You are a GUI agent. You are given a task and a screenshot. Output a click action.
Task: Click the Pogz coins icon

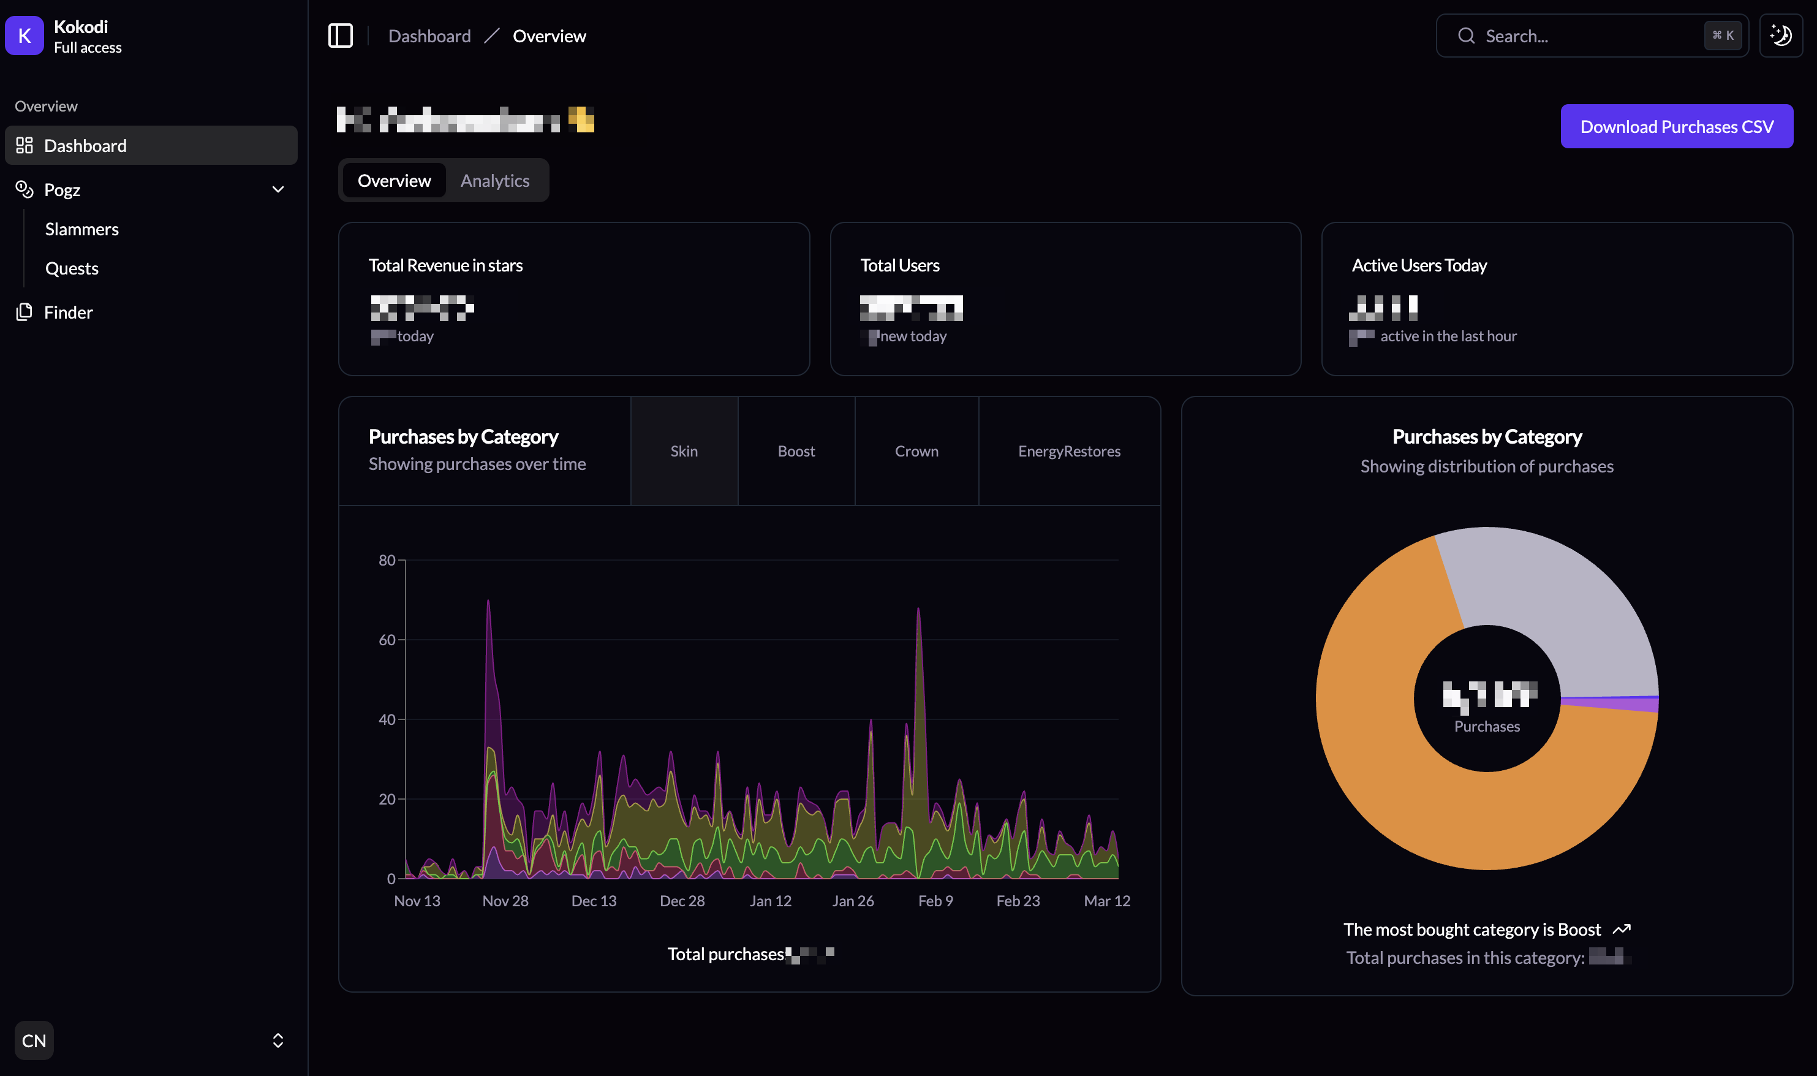(25, 189)
